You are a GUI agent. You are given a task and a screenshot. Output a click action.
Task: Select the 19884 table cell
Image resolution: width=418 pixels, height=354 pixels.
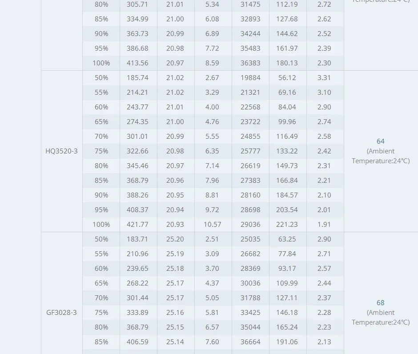[250, 78]
